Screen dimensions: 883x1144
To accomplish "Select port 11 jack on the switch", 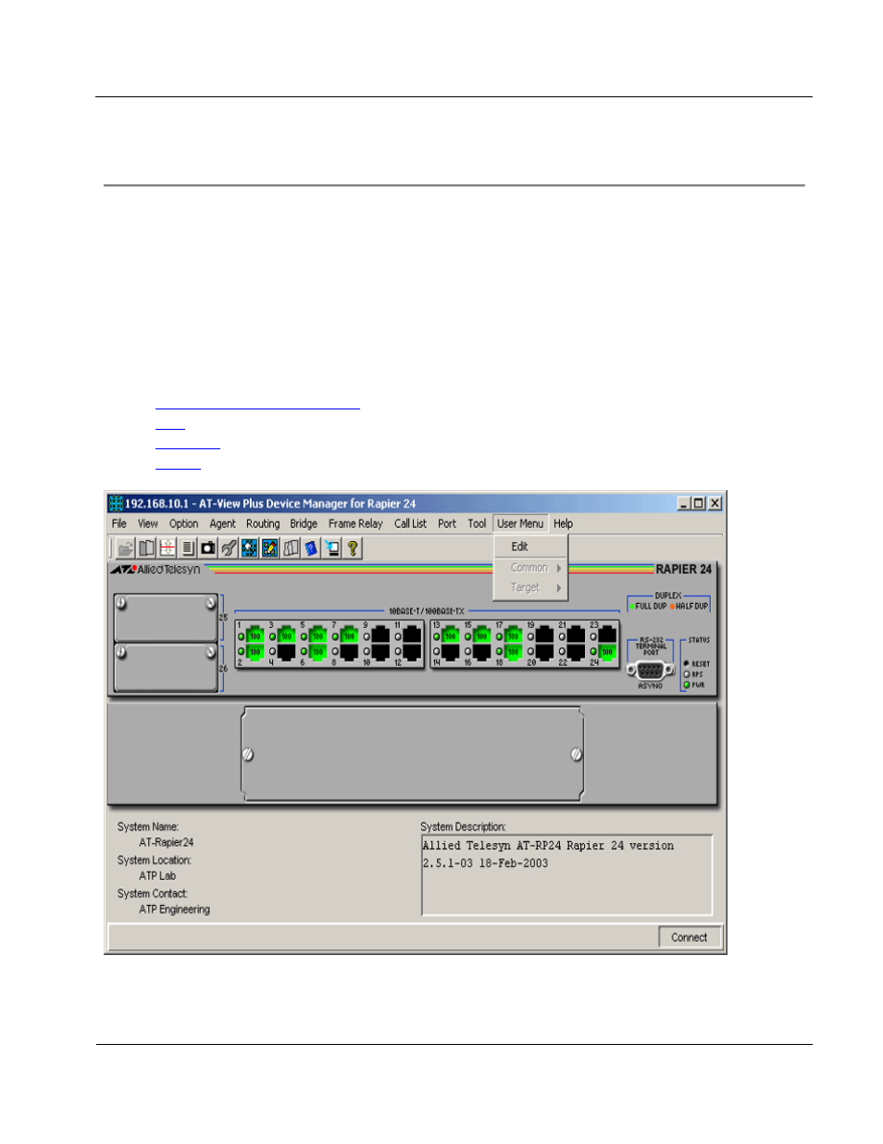I will coord(412,635).
